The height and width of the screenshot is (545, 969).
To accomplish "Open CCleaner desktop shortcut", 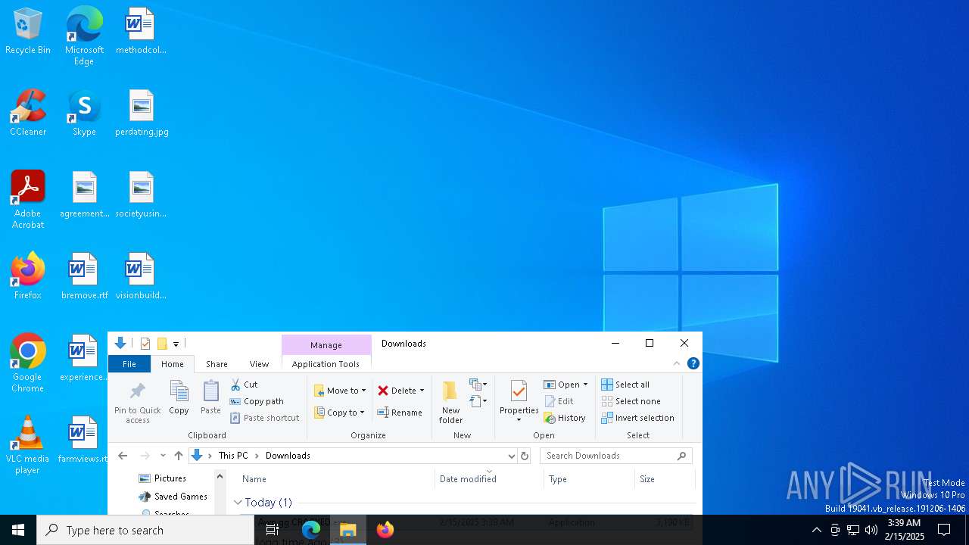I will click(28, 114).
